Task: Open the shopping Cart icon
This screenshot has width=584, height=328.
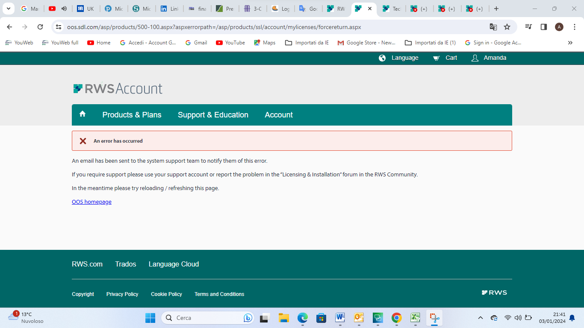Action: pyautogui.click(x=436, y=58)
